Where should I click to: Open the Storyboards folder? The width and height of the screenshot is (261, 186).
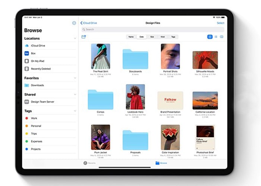pos(135,59)
